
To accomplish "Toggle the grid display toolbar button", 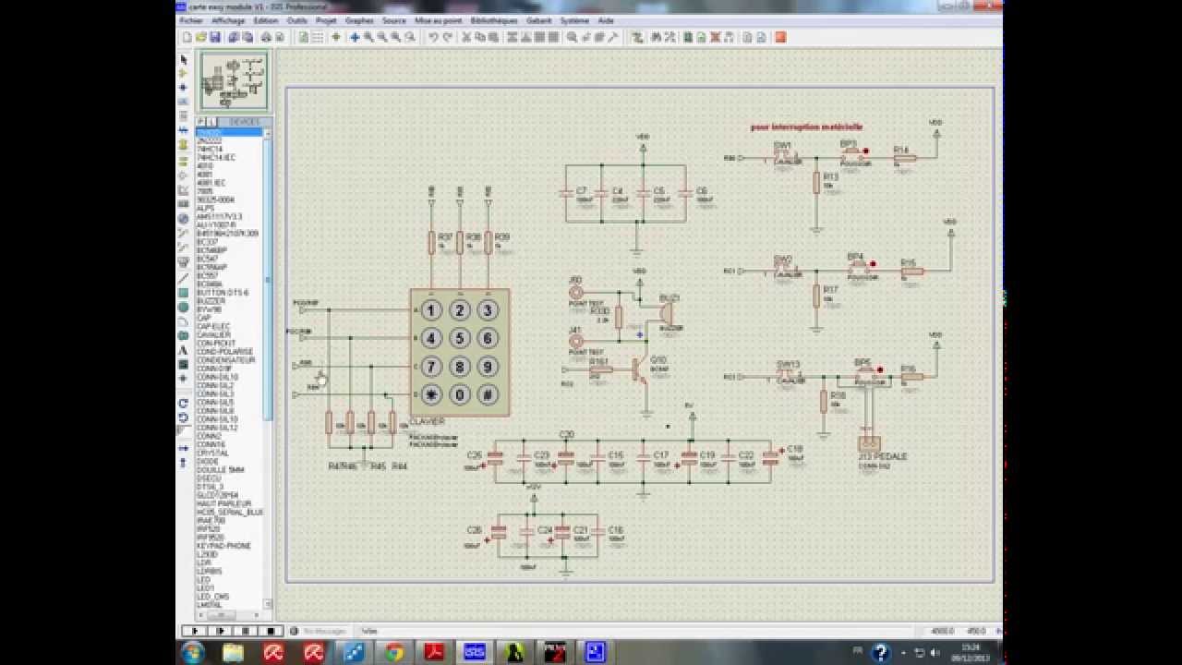I will click(317, 37).
